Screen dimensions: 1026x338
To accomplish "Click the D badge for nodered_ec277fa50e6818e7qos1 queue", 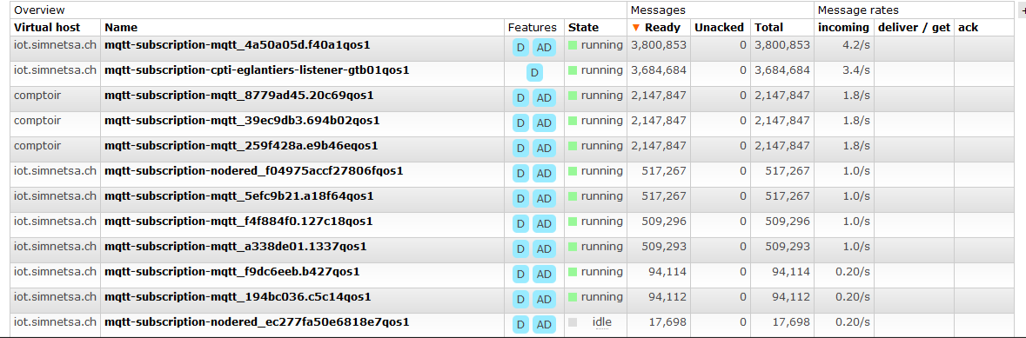I will point(521,325).
